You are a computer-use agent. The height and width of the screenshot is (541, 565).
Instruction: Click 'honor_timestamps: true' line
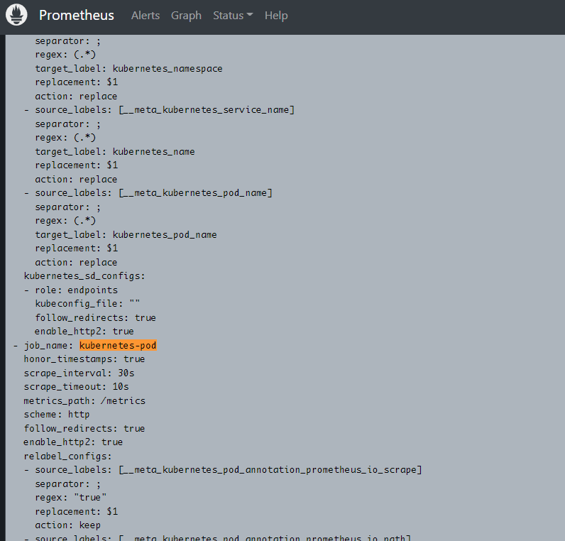tap(84, 359)
